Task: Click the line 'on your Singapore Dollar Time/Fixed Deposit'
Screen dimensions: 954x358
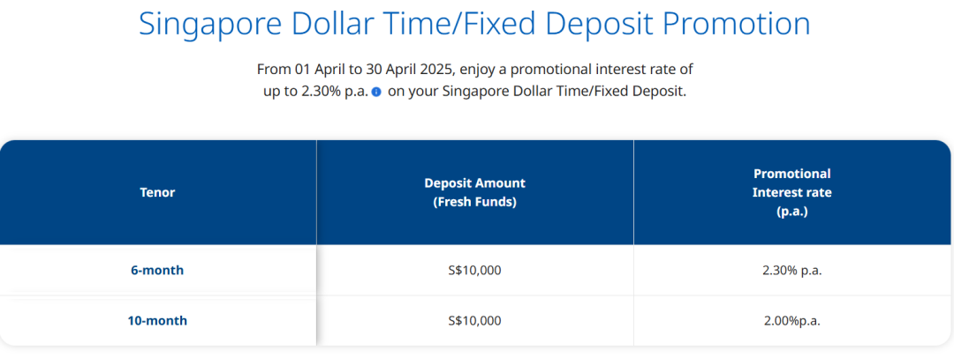Action: (x=536, y=93)
